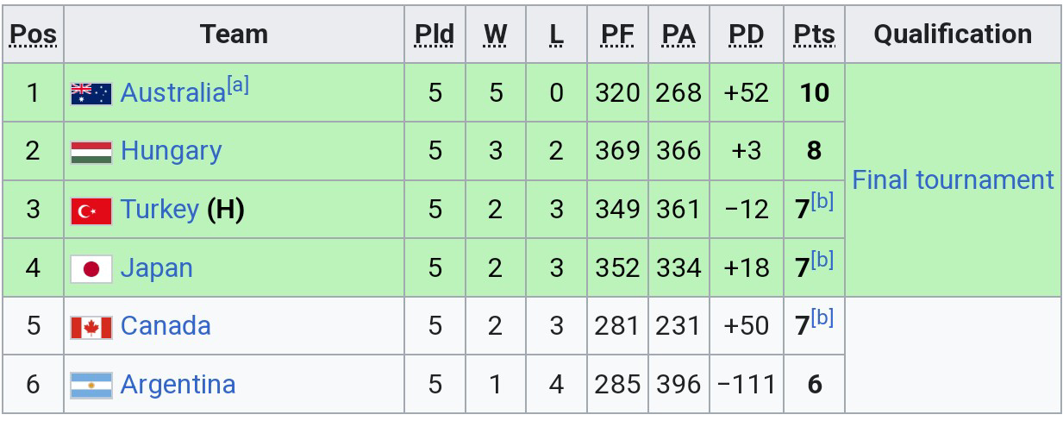The width and height of the screenshot is (1063, 421).
Task: Open the Final tournament link
Action: coord(953,180)
